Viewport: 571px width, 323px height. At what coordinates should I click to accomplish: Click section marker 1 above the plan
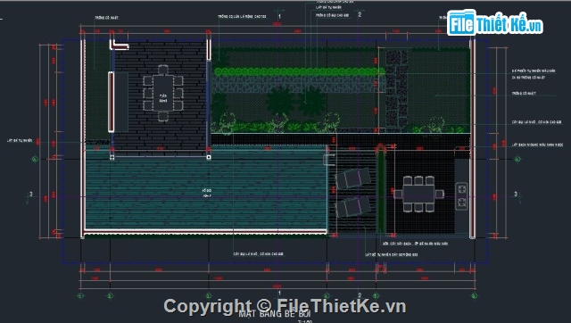pos(279,16)
